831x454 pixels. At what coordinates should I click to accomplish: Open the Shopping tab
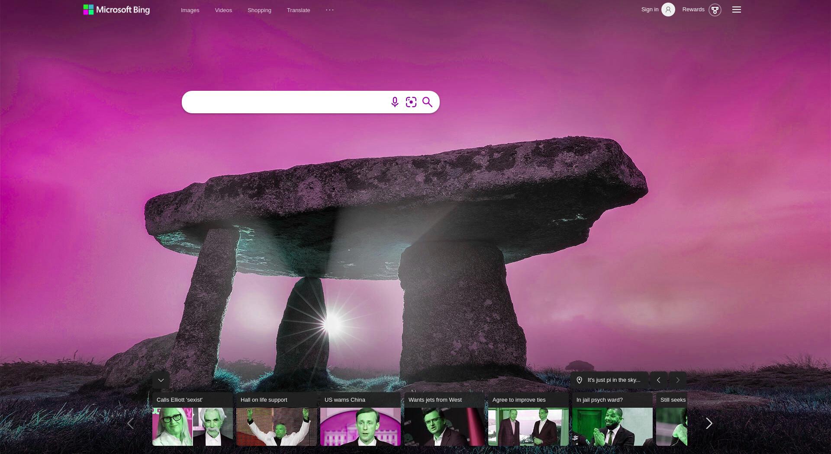259,10
